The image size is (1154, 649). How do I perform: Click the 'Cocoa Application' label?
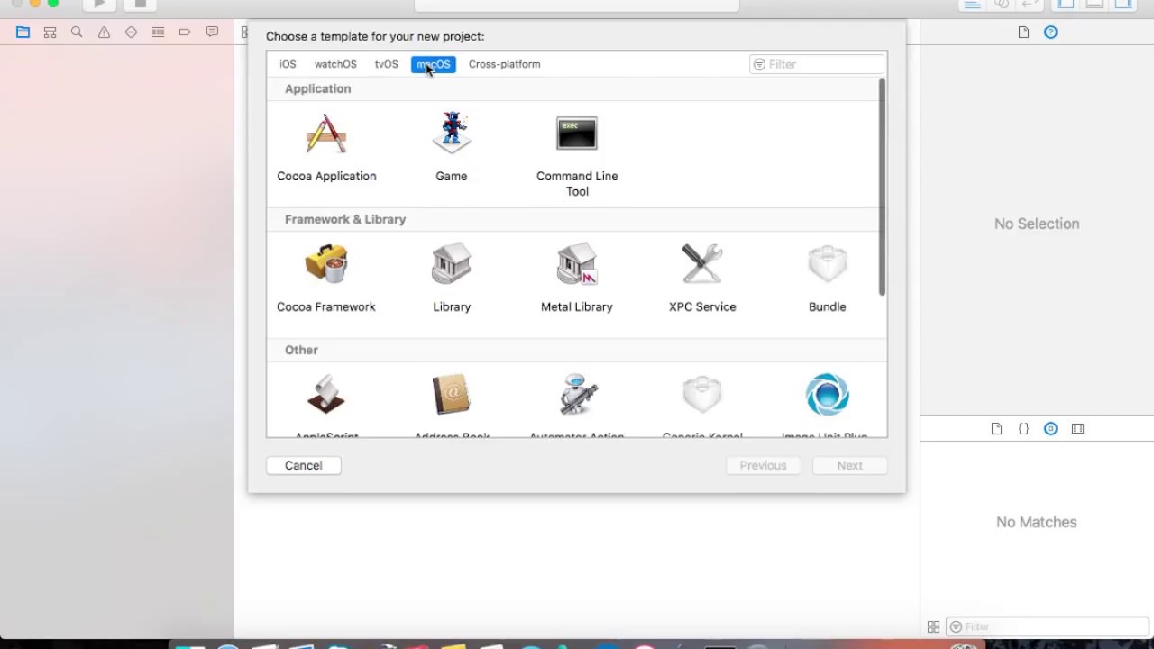coord(326,176)
